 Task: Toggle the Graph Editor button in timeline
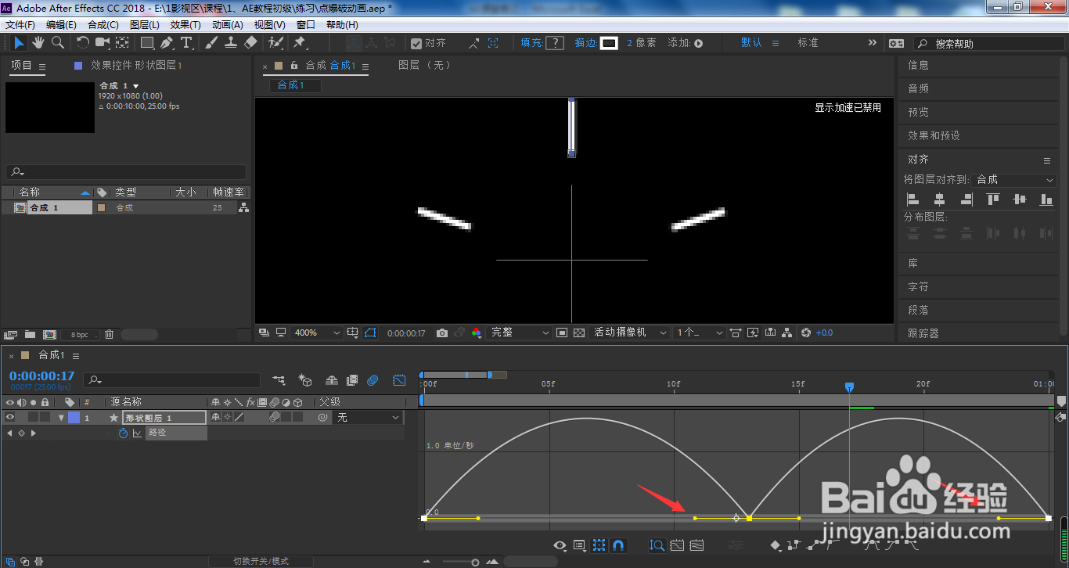pos(399,380)
